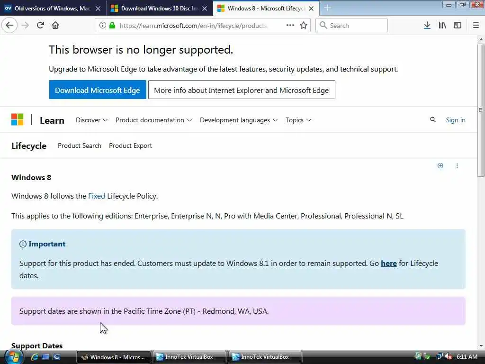This screenshot has width=485, height=364.
Task: Open the Firefox hamburger menu
Action: tap(476, 26)
